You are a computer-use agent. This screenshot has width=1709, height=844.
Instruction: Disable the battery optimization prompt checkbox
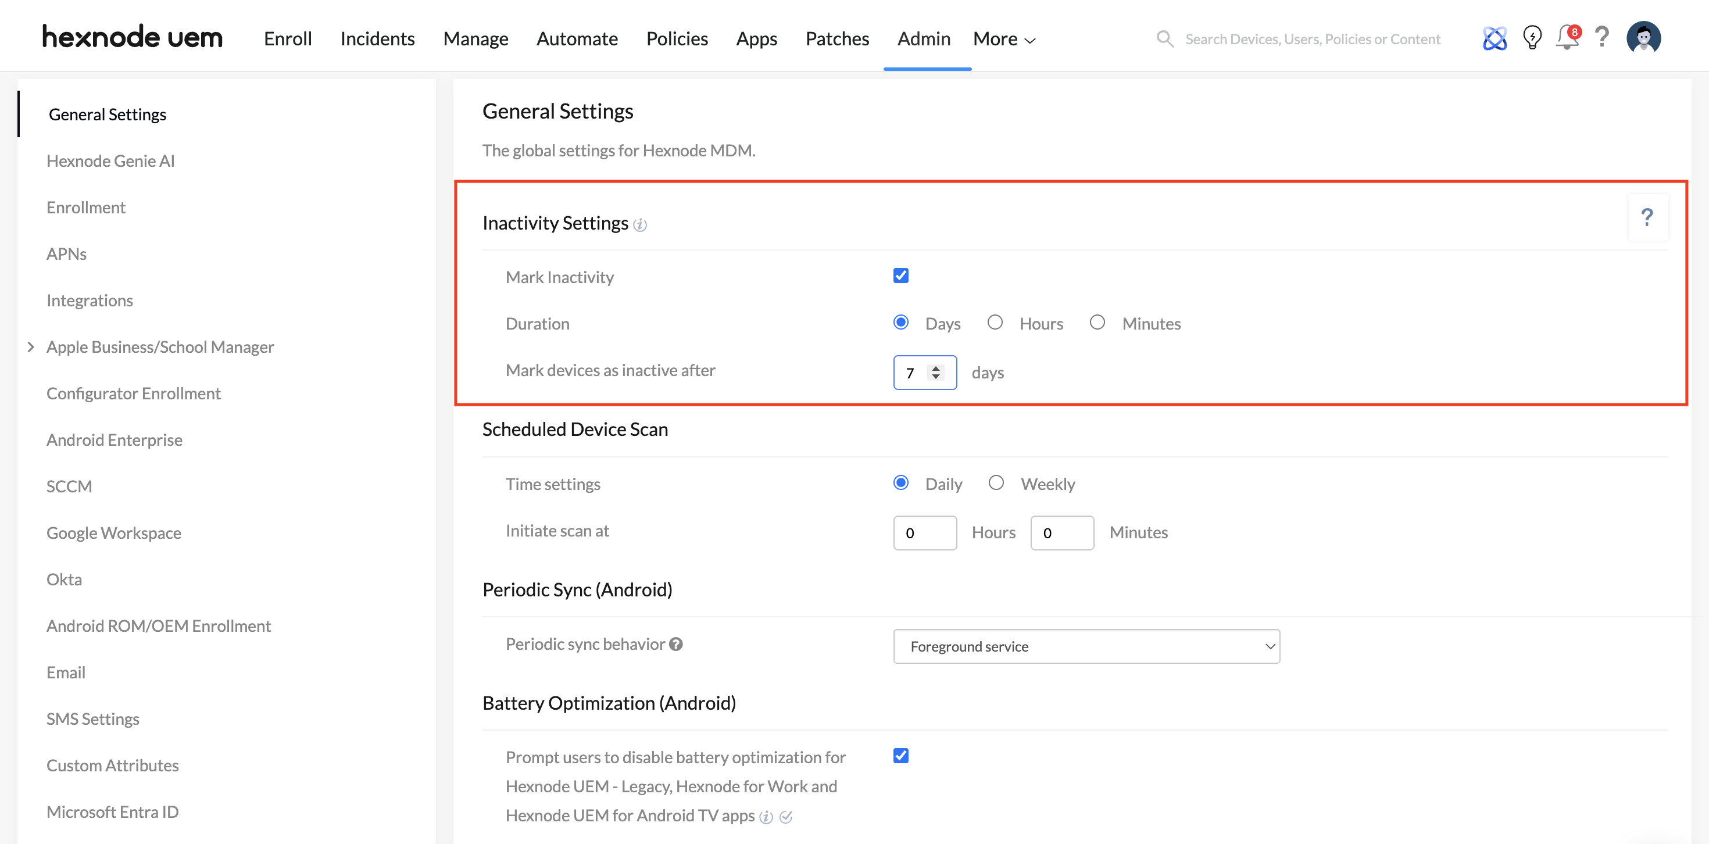(900, 756)
